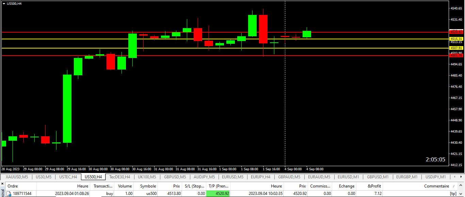The height and width of the screenshot is (197, 465).
Task: Sort orders by the Symbole column header
Action: (x=148, y=186)
